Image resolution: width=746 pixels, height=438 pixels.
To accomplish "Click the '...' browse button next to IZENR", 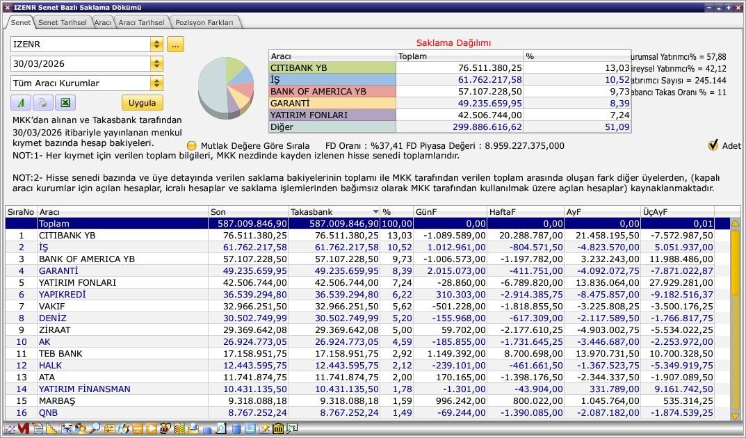I will pyautogui.click(x=175, y=44).
